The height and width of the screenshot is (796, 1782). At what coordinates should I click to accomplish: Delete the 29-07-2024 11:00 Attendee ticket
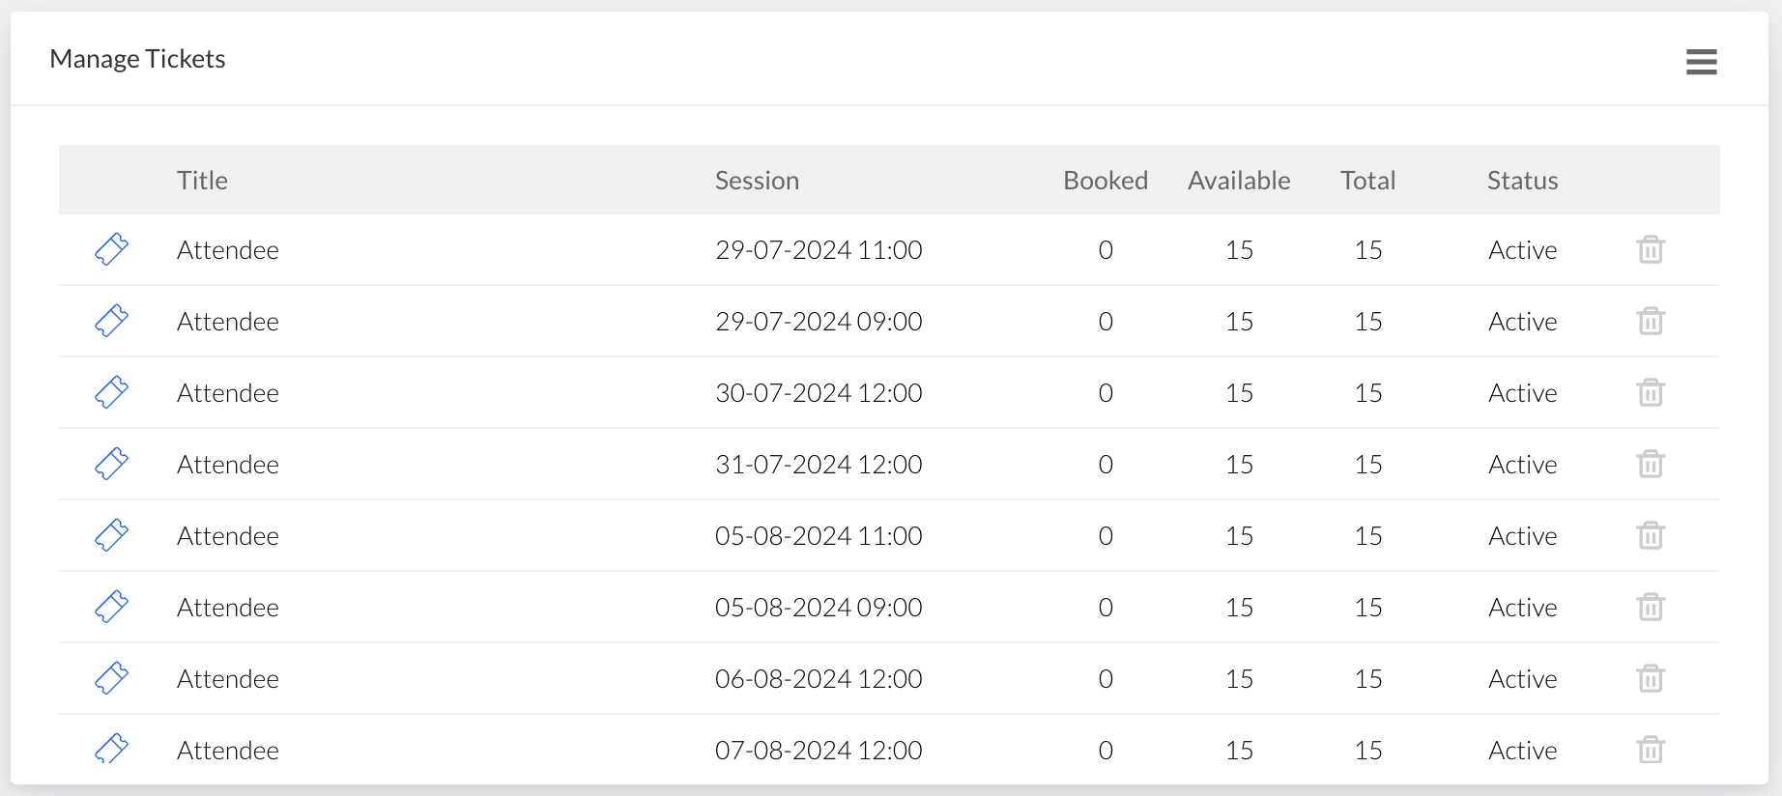coord(1650,250)
